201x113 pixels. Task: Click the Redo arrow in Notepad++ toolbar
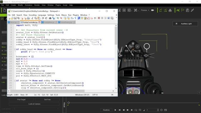[x=46, y=18]
